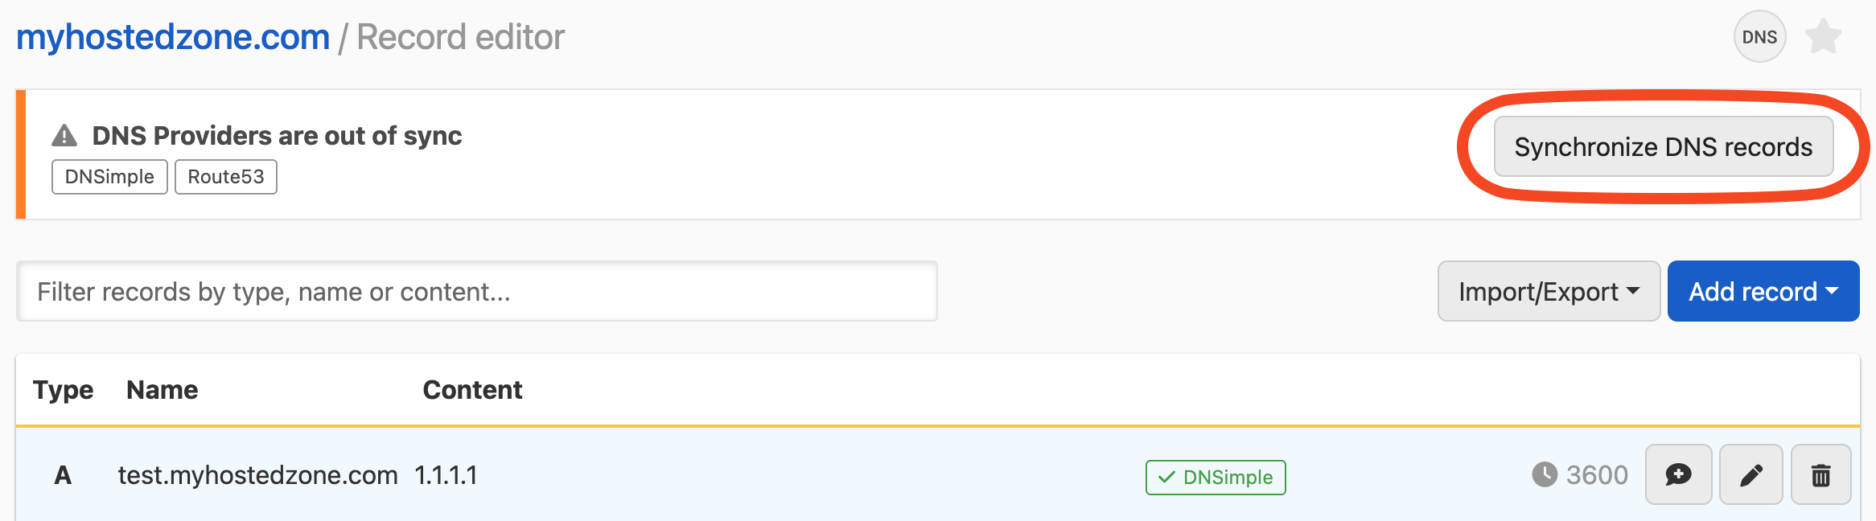Screen dimensions: 1876x521
Task: Click the star icon next to DNS badge
Action: tap(1825, 35)
